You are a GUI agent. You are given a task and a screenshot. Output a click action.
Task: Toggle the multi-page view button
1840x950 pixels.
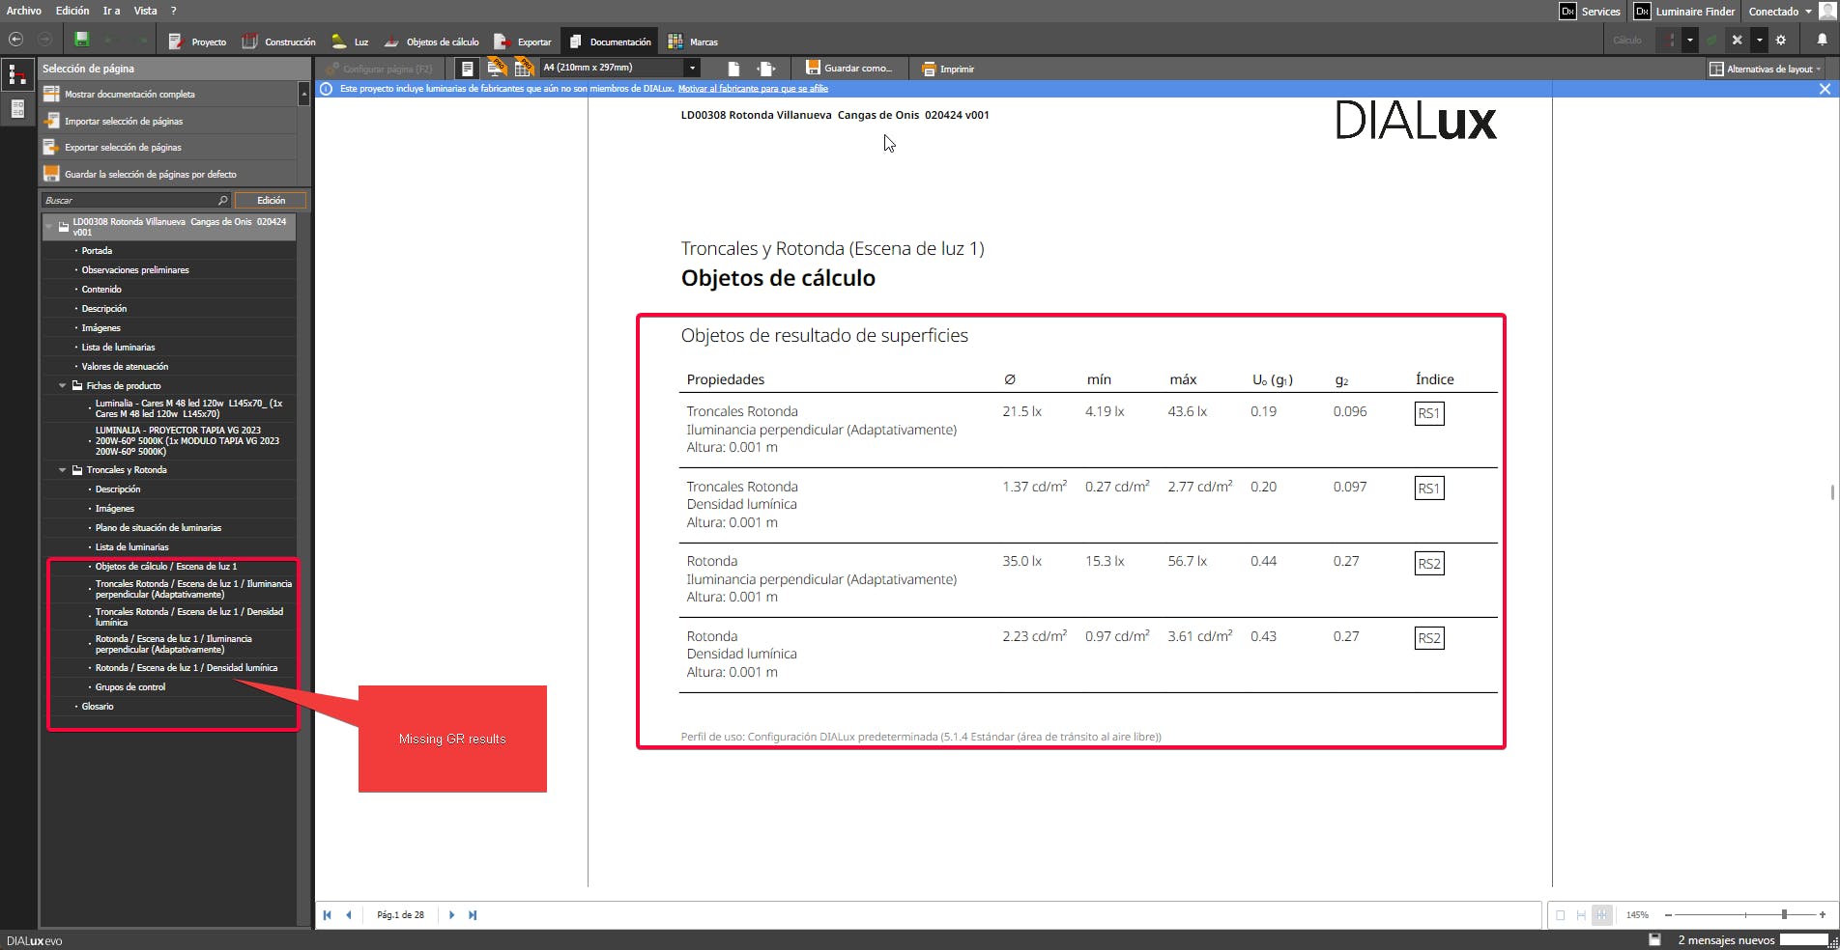1602,915
